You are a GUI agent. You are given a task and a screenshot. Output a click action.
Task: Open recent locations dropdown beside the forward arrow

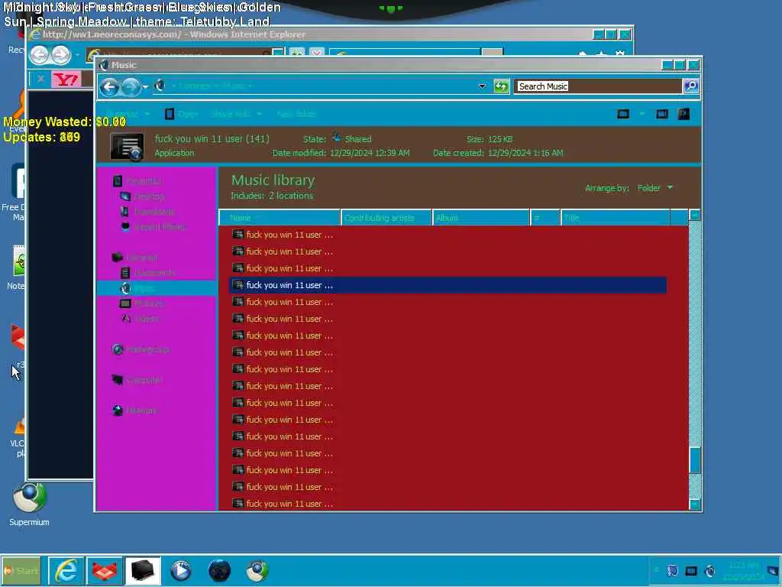[x=145, y=87]
